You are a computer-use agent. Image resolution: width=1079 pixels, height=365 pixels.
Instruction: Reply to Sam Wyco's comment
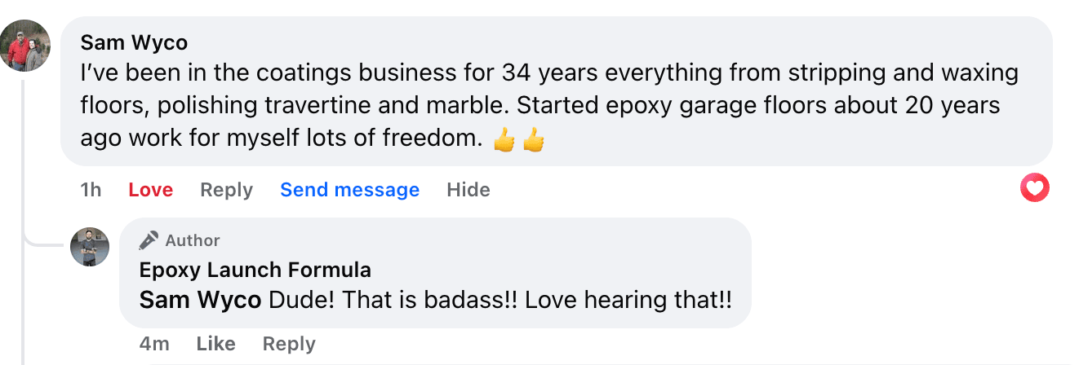click(x=226, y=190)
